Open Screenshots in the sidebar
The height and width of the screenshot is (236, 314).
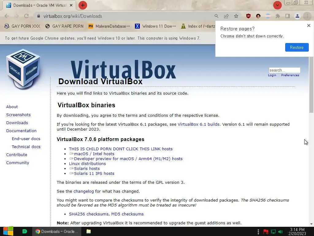[18, 115]
